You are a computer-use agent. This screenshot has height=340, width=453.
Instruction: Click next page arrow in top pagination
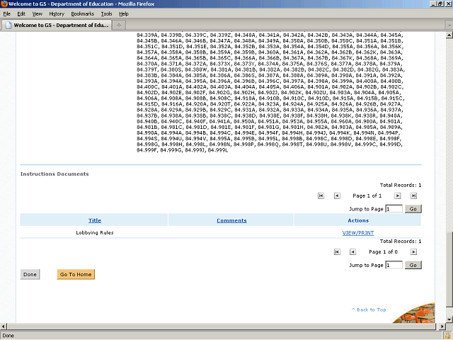pyautogui.click(x=398, y=195)
